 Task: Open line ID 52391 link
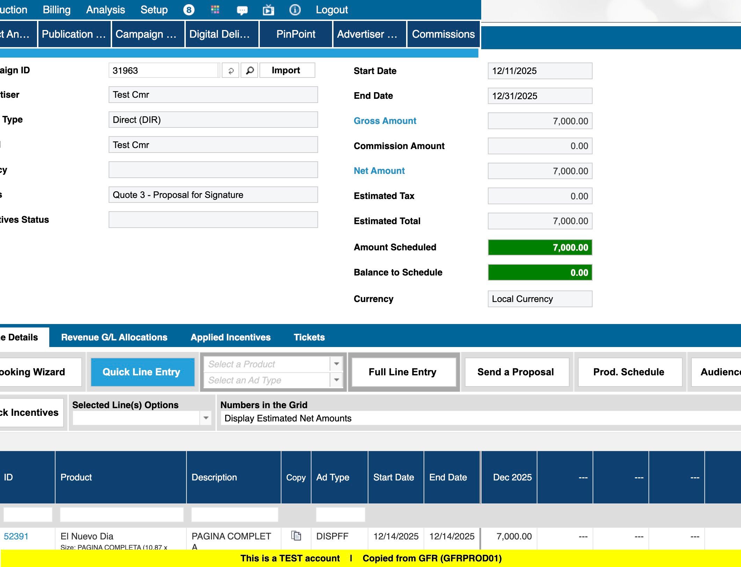pos(16,536)
